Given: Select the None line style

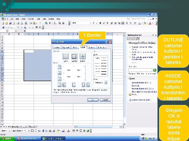Looking at the screenshot, I should [97, 58].
